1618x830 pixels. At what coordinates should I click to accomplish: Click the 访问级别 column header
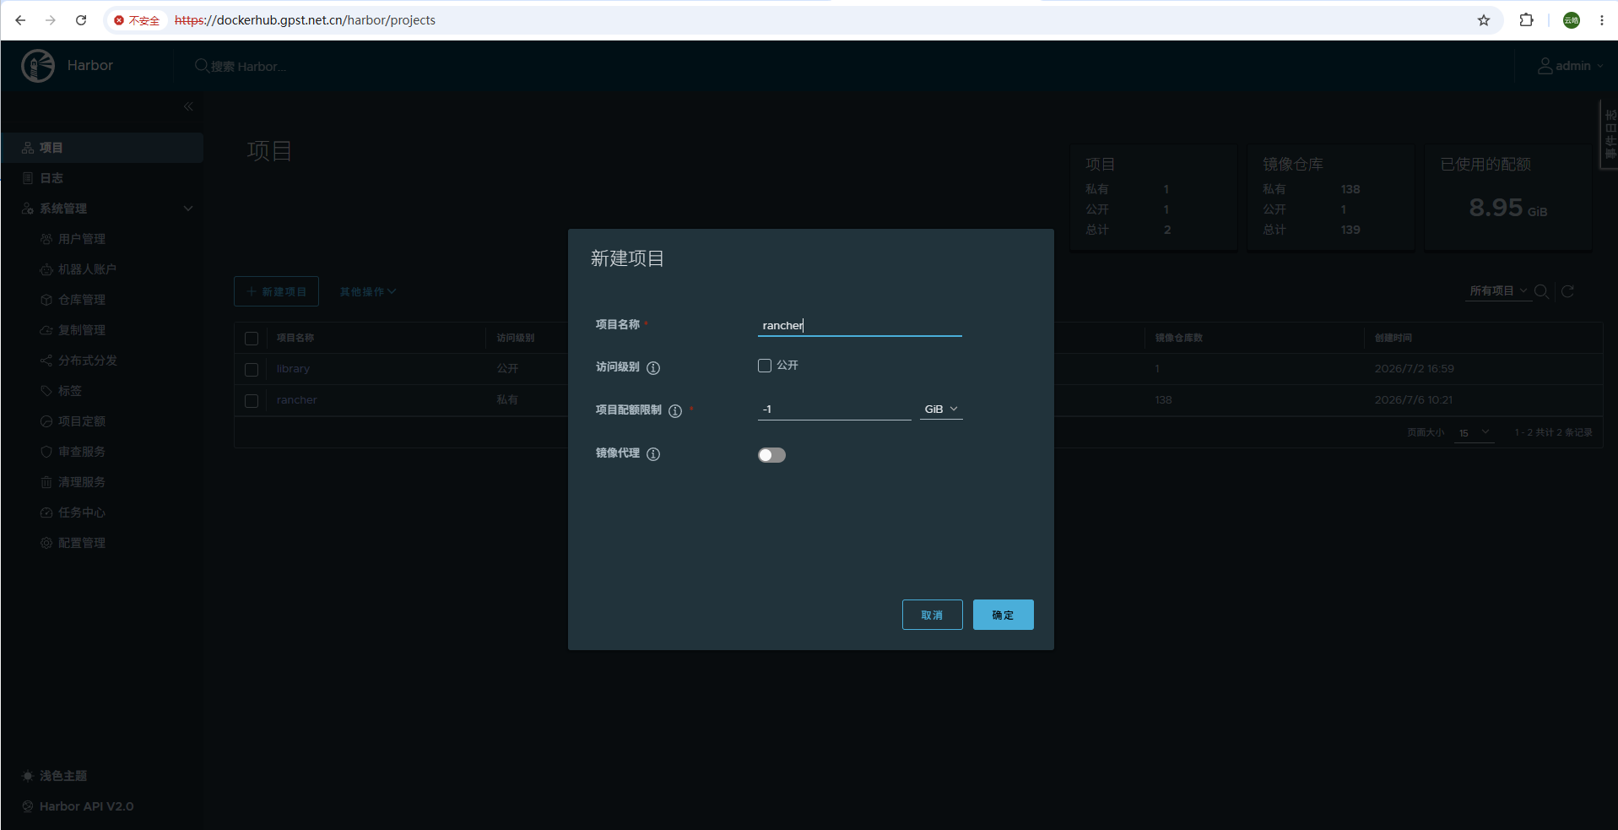click(x=516, y=338)
